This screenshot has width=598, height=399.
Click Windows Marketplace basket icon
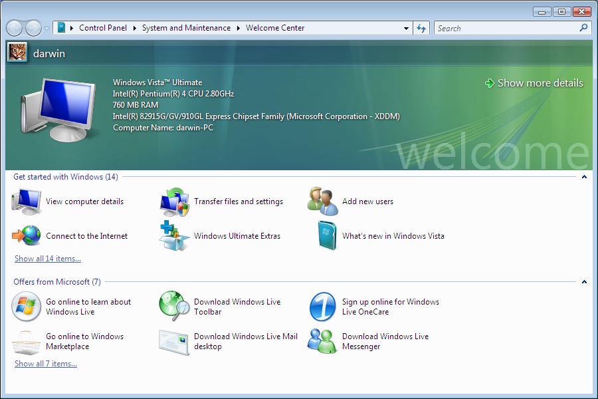[27, 342]
